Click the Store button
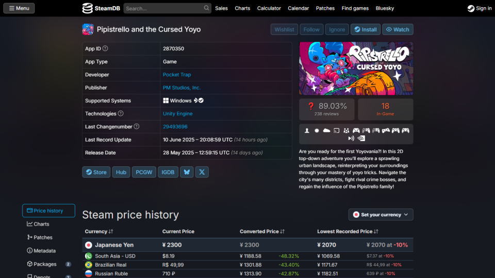Screen dimensions: 495x278 96,172
